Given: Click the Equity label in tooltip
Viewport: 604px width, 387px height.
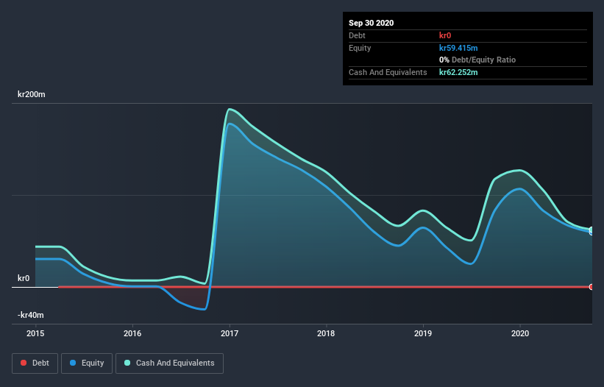Looking at the screenshot, I should [x=360, y=48].
